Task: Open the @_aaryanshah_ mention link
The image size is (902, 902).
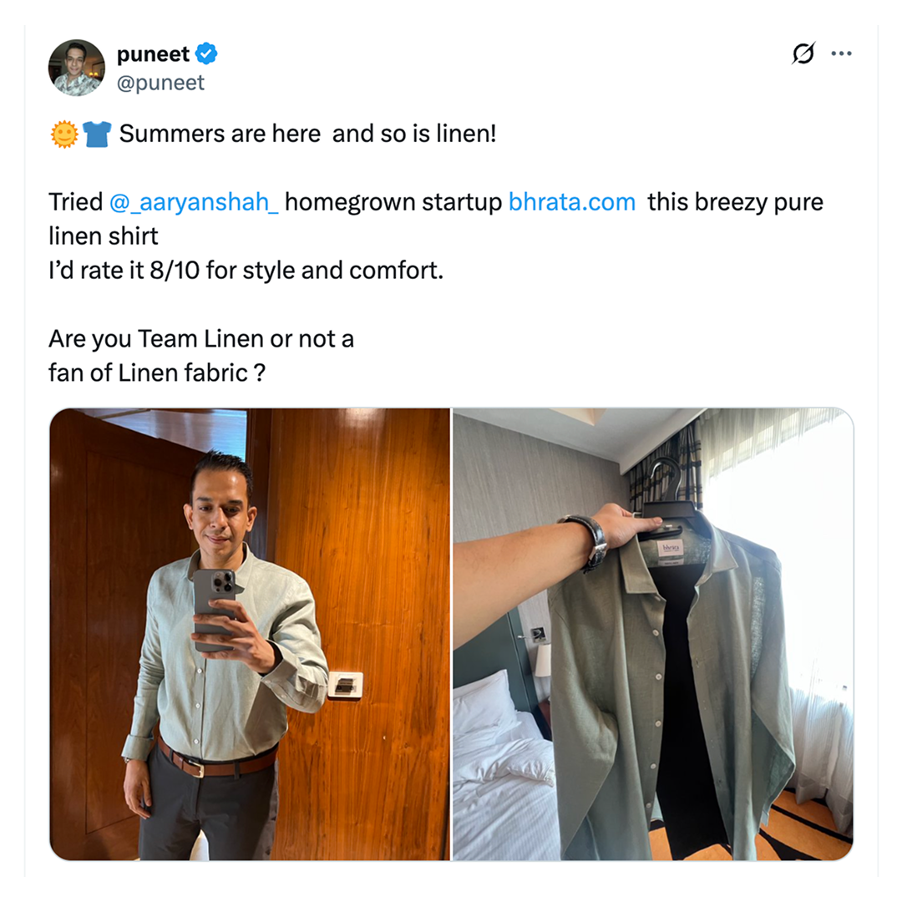Action: pos(194,202)
